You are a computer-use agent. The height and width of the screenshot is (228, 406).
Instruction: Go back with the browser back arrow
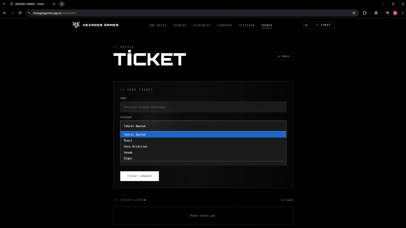coord(5,13)
